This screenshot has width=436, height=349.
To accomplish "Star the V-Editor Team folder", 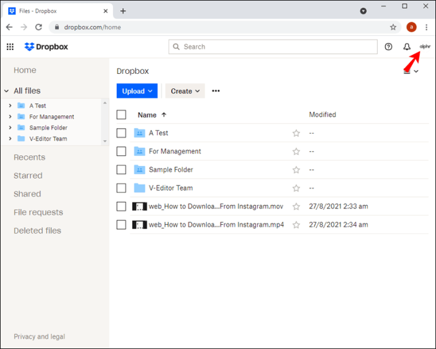I will click(x=296, y=188).
